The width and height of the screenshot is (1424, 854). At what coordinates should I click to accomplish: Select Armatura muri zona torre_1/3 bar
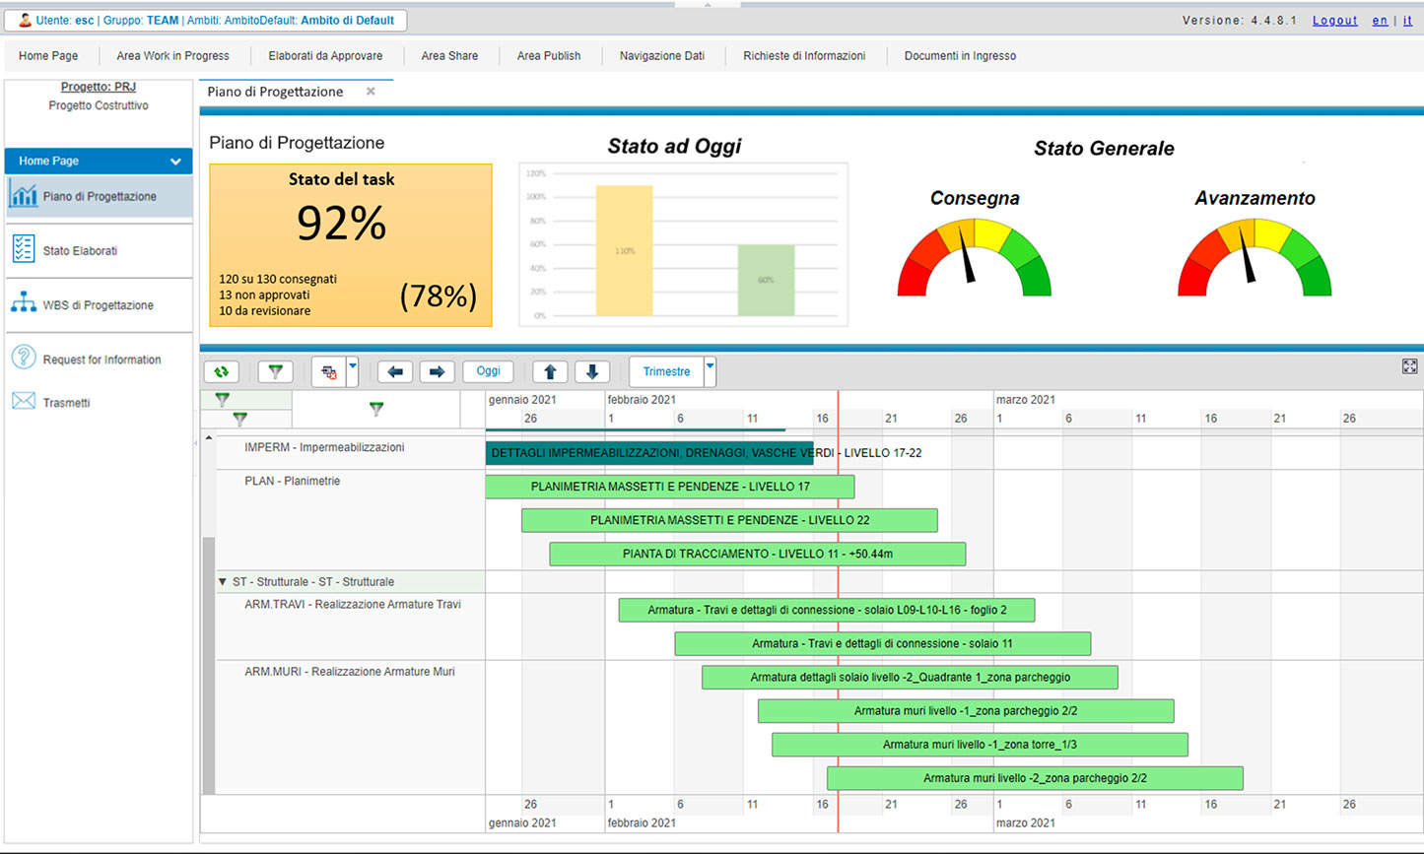click(x=980, y=744)
